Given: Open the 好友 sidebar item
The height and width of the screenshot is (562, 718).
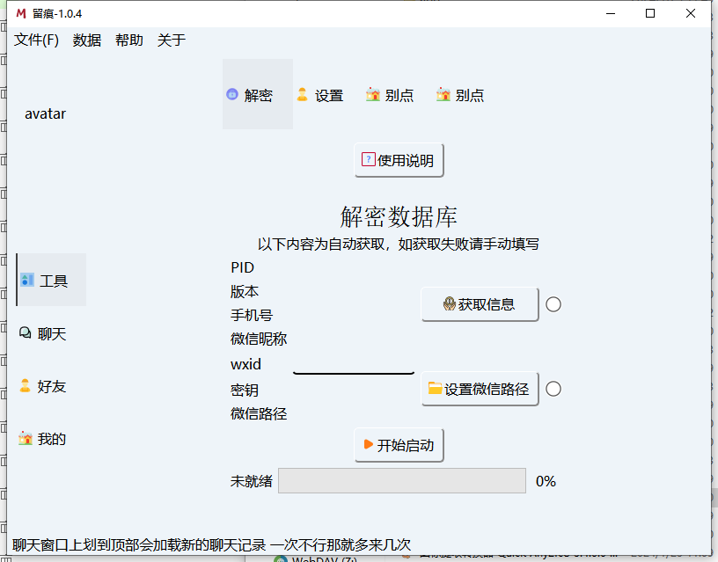Looking at the screenshot, I should point(51,386).
